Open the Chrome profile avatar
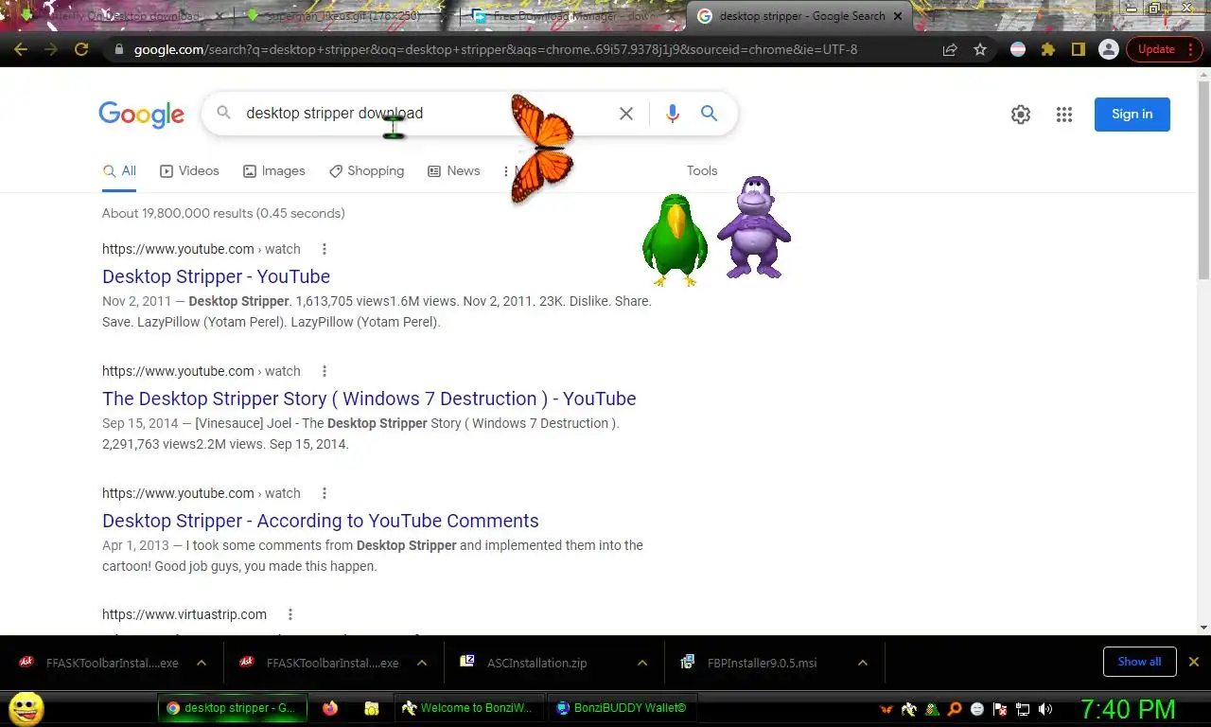1211x727 pixels. [x=1108, y=49]
